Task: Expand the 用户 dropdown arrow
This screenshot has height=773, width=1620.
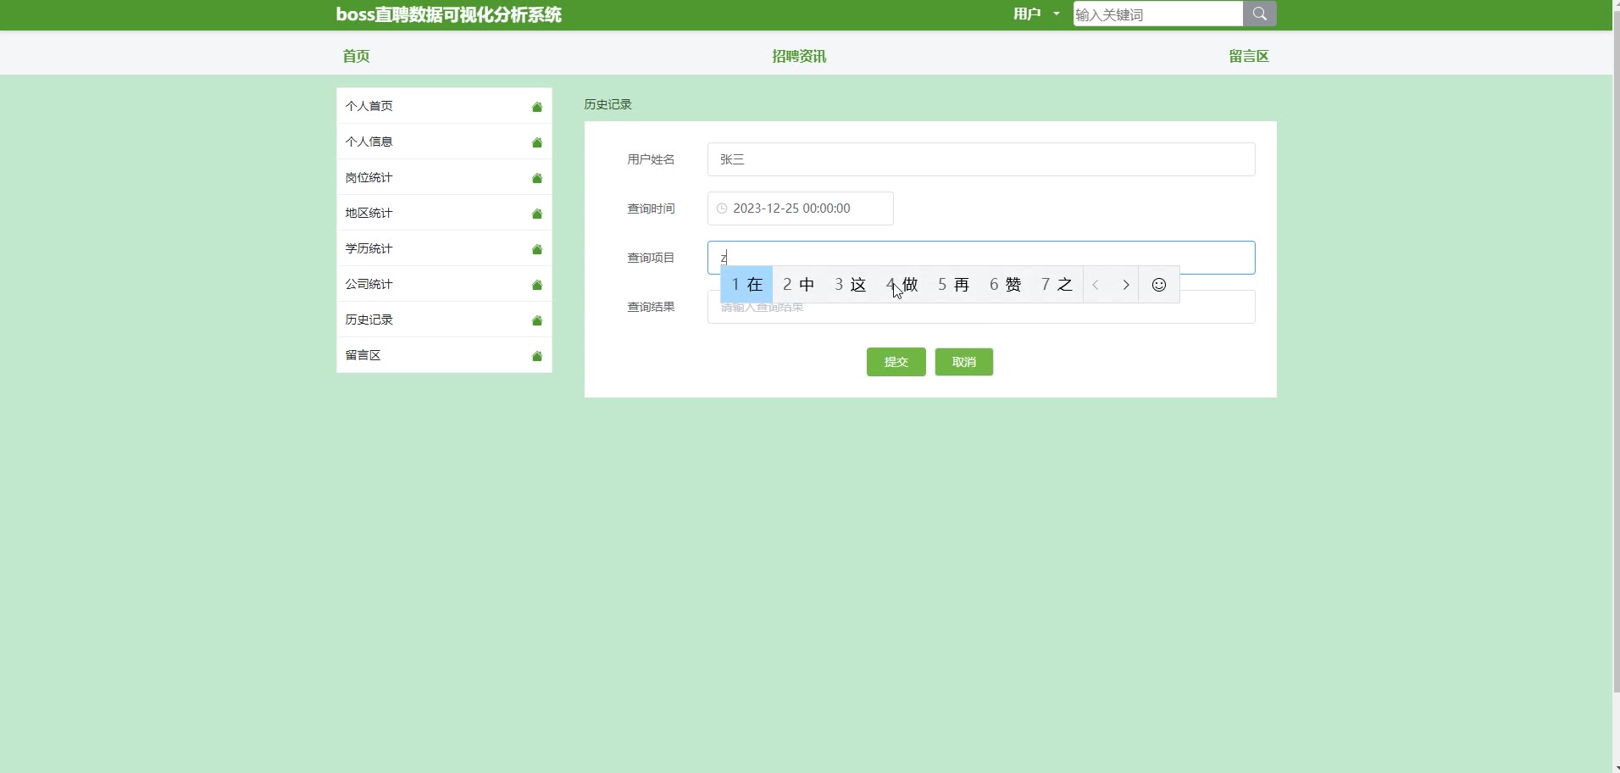Action: pyautogui.click(x=1056, y=14)
